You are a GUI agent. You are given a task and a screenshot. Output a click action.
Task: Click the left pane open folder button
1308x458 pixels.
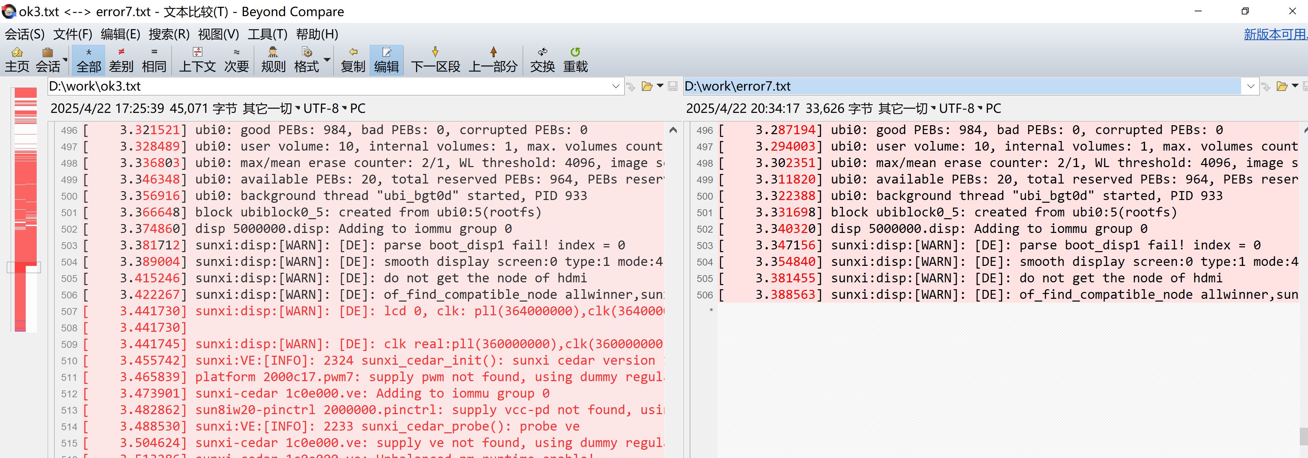click(647, 86)
